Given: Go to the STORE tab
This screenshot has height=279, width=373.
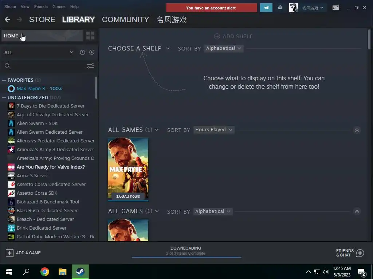Looking at the screenshot, I should click(42, 20).
